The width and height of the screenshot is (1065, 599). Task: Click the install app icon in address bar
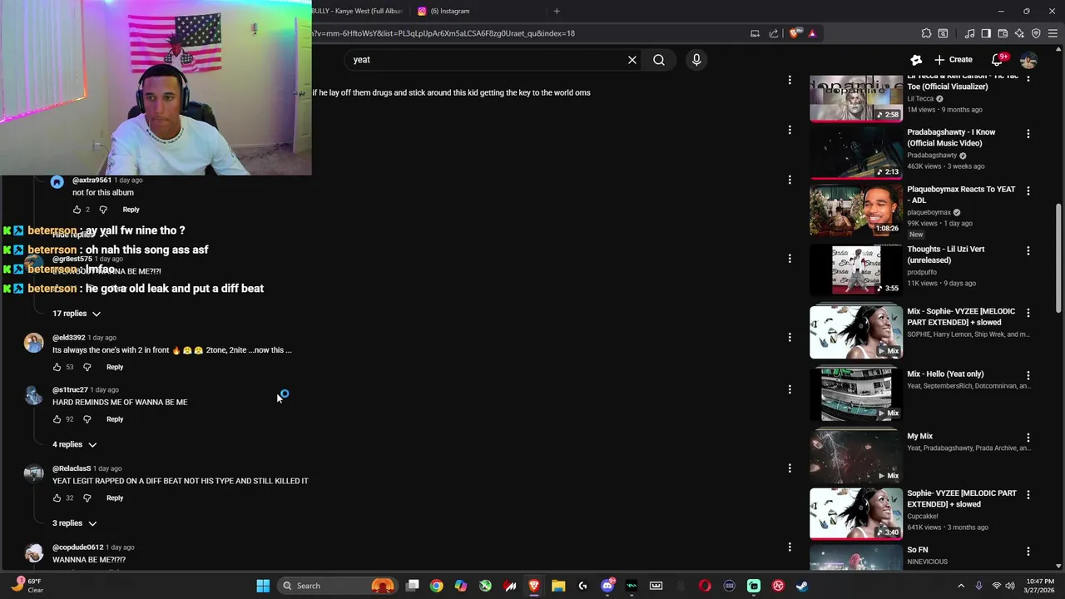click(755, 33)
